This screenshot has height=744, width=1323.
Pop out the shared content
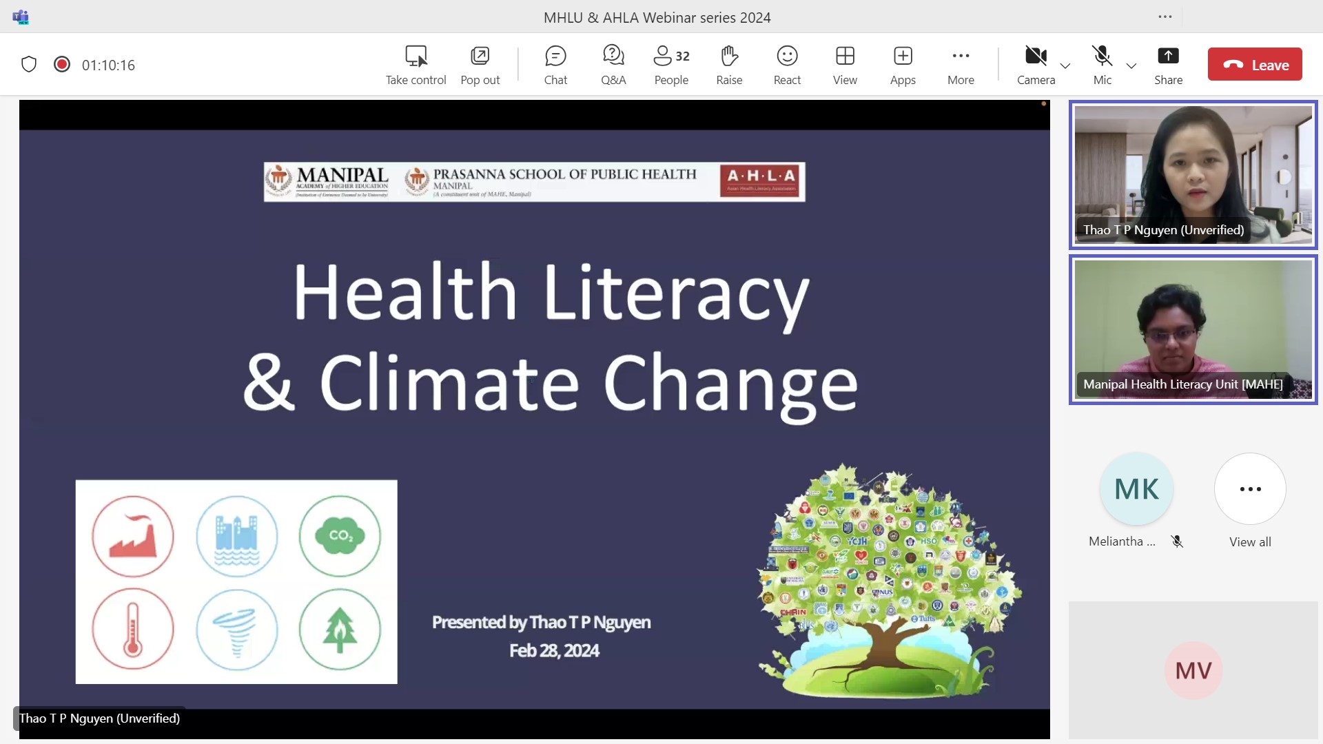click(x=480, y=65)
